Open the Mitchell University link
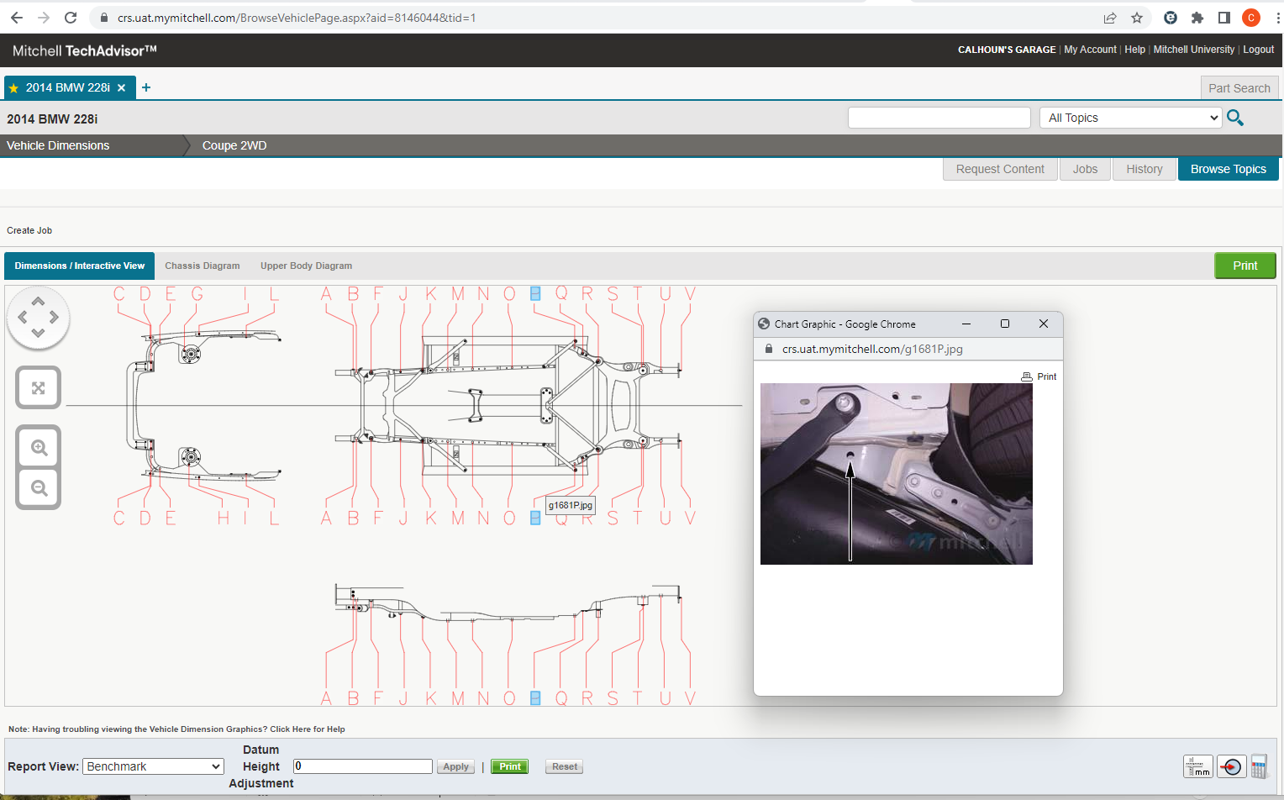This screenshot has height=800, width=1284. (x=1193, y=50)
